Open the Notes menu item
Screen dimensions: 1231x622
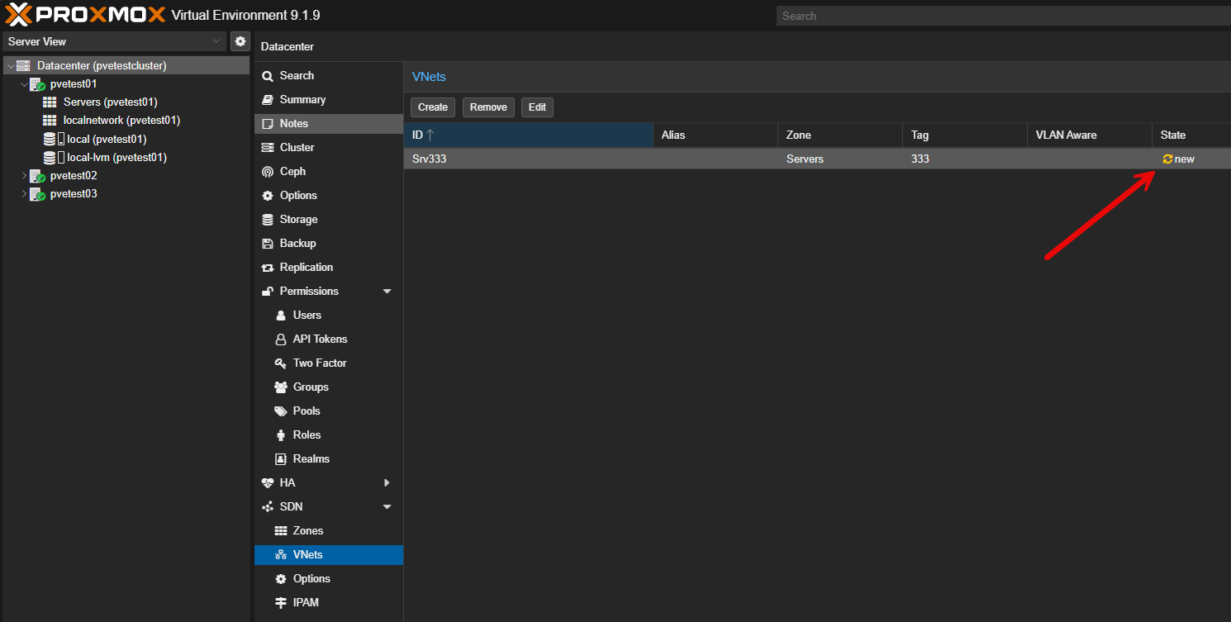(x=329, y=124)
